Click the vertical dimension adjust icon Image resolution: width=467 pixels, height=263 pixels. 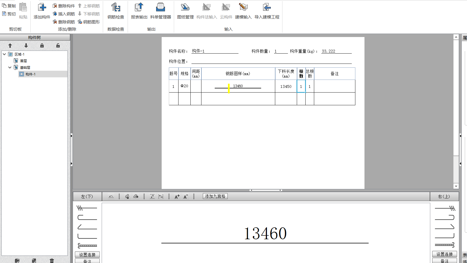pos(152,196)
